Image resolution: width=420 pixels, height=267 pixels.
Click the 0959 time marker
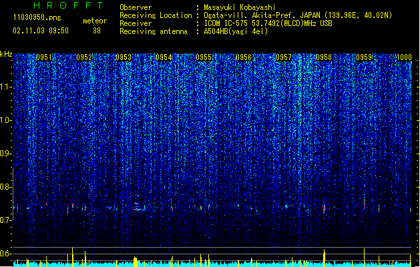tap(364, 57)
